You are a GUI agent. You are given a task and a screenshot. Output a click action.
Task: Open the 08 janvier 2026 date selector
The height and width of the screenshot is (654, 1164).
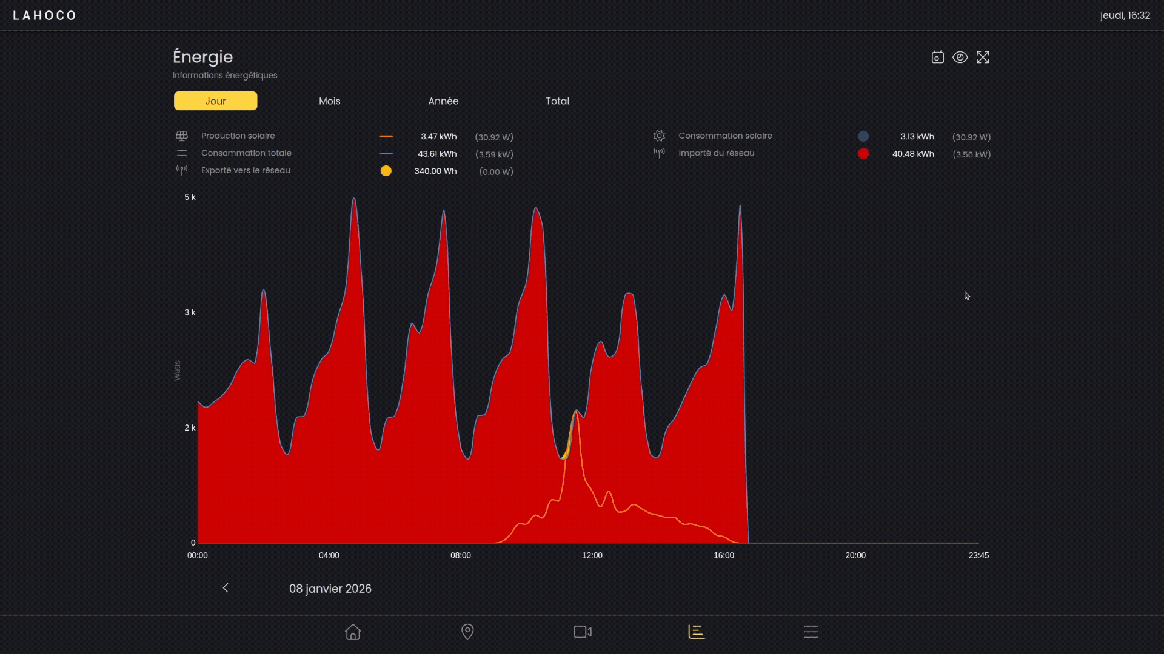(330, 589)
